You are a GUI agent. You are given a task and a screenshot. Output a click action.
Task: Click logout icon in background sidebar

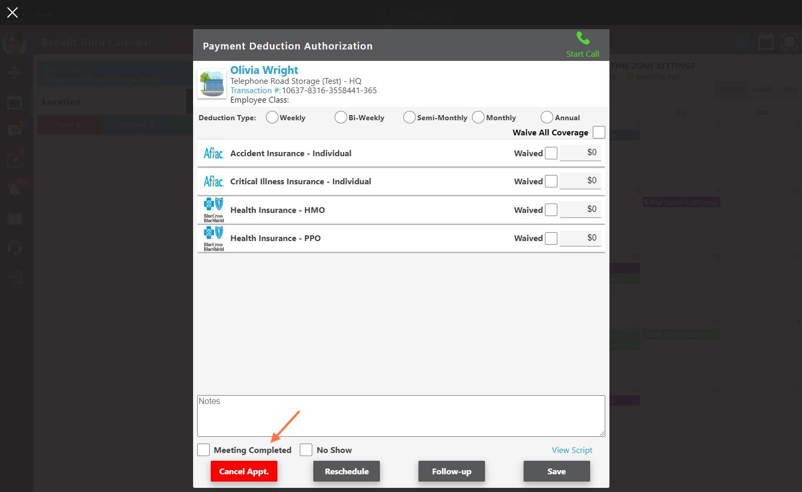(15, 276)
